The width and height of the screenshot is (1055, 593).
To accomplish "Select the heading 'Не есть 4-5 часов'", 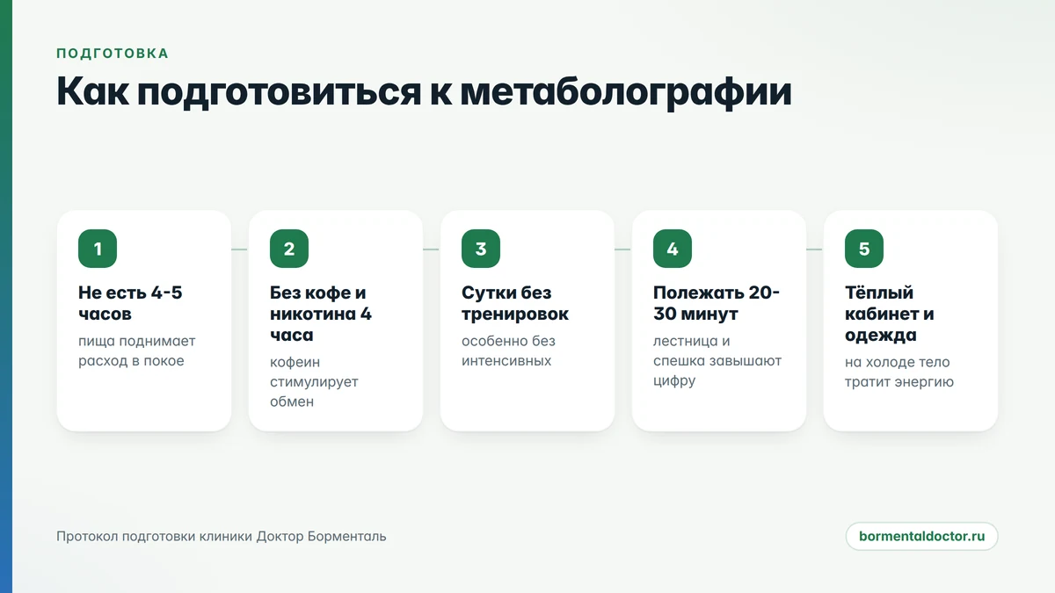I will (x=130, y=303).
